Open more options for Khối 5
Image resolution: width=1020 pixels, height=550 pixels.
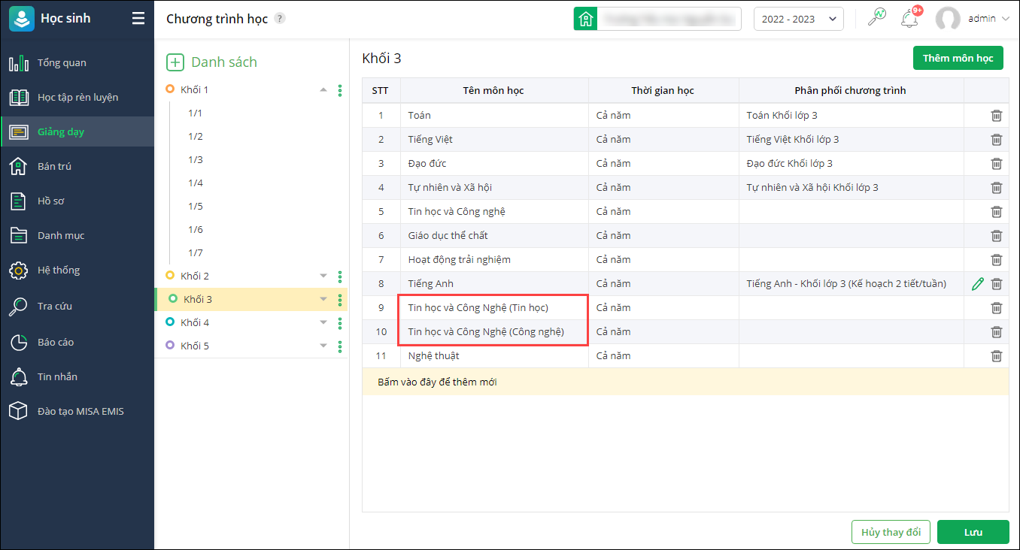click(340, 346)
